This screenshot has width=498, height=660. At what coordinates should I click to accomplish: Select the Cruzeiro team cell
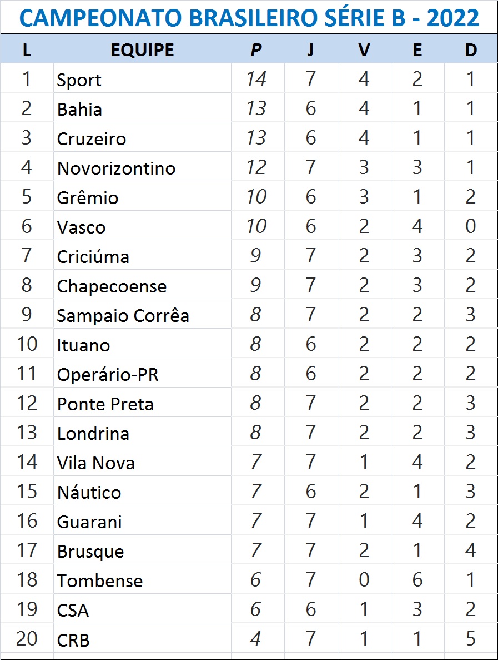(92, 139)
